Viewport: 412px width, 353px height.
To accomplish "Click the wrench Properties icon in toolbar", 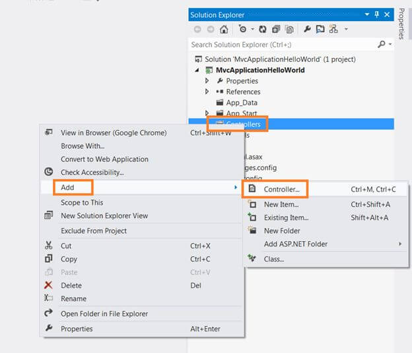I will pyautogui.click(x=307, y=29).
